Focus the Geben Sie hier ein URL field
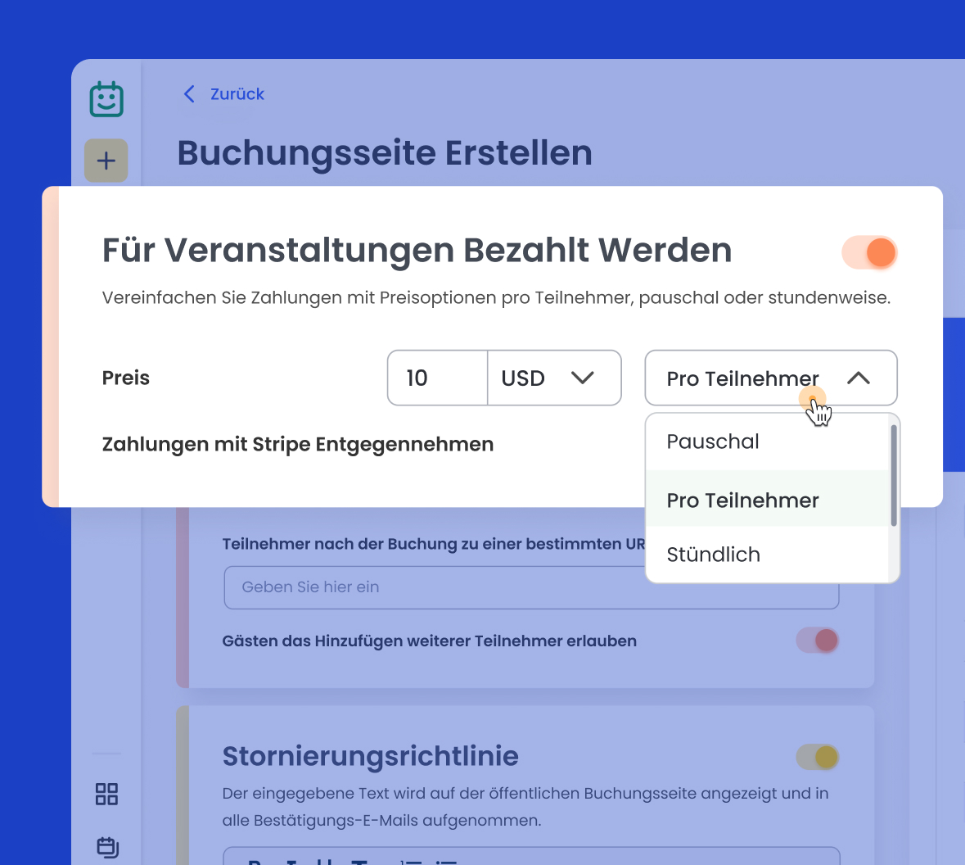965x865 pixels. click(434, 587)
